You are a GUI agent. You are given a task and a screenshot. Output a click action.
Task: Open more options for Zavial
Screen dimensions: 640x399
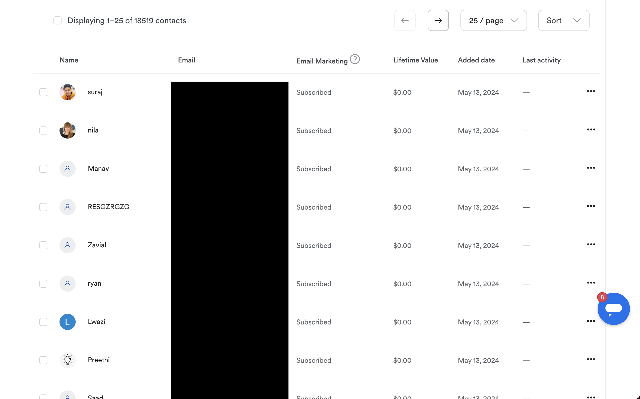(591, 244)
